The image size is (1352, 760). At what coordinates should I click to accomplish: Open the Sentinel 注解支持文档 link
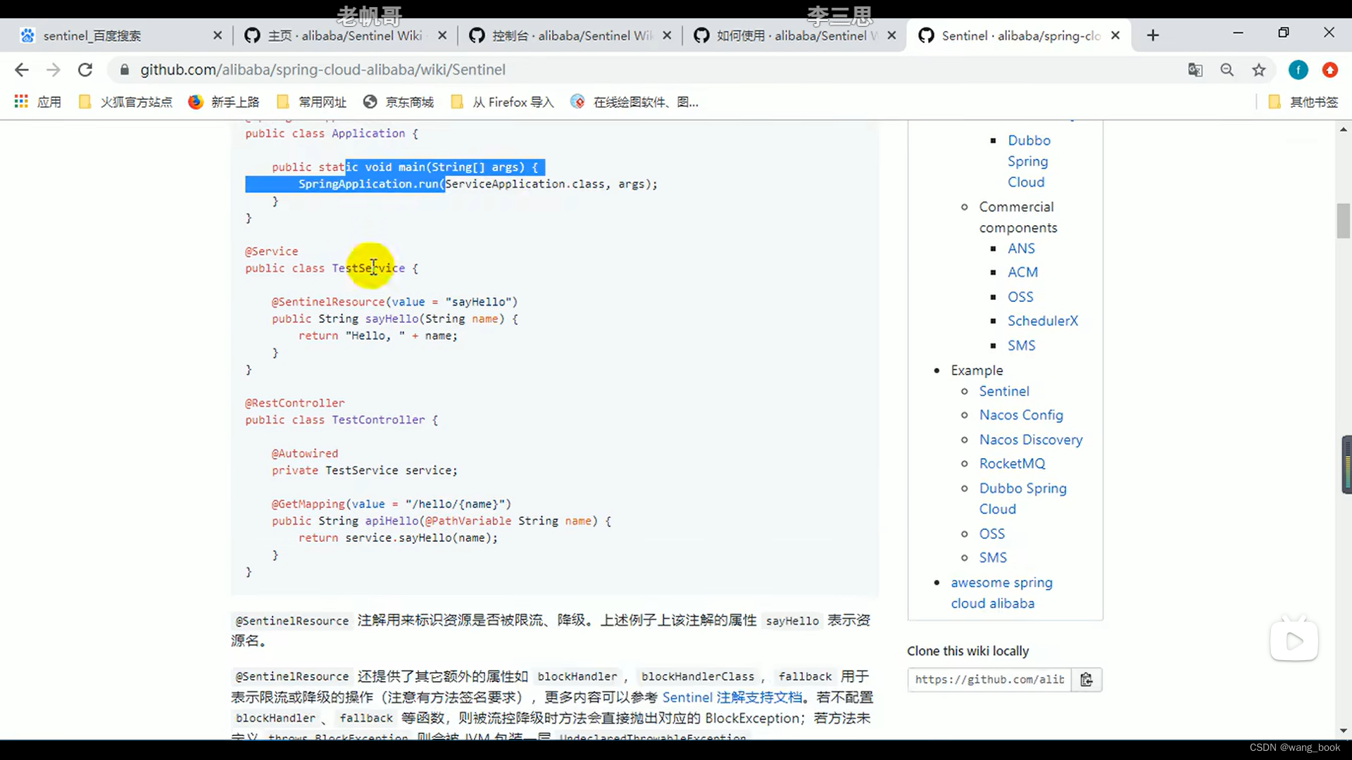[x=732, y=697]
